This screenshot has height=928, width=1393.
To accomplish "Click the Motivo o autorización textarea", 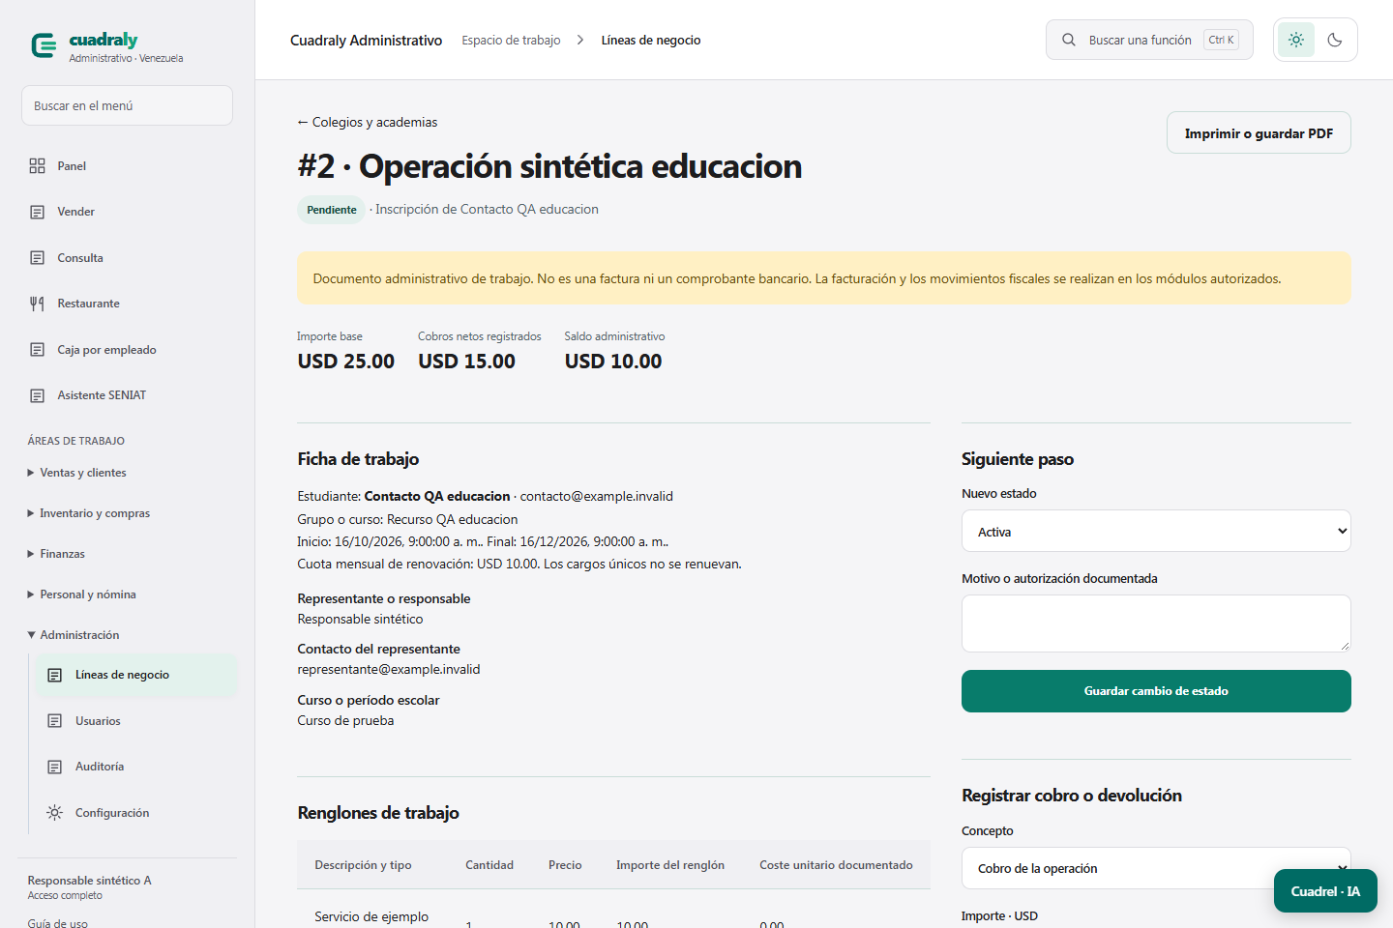I will coord(1156,623).
